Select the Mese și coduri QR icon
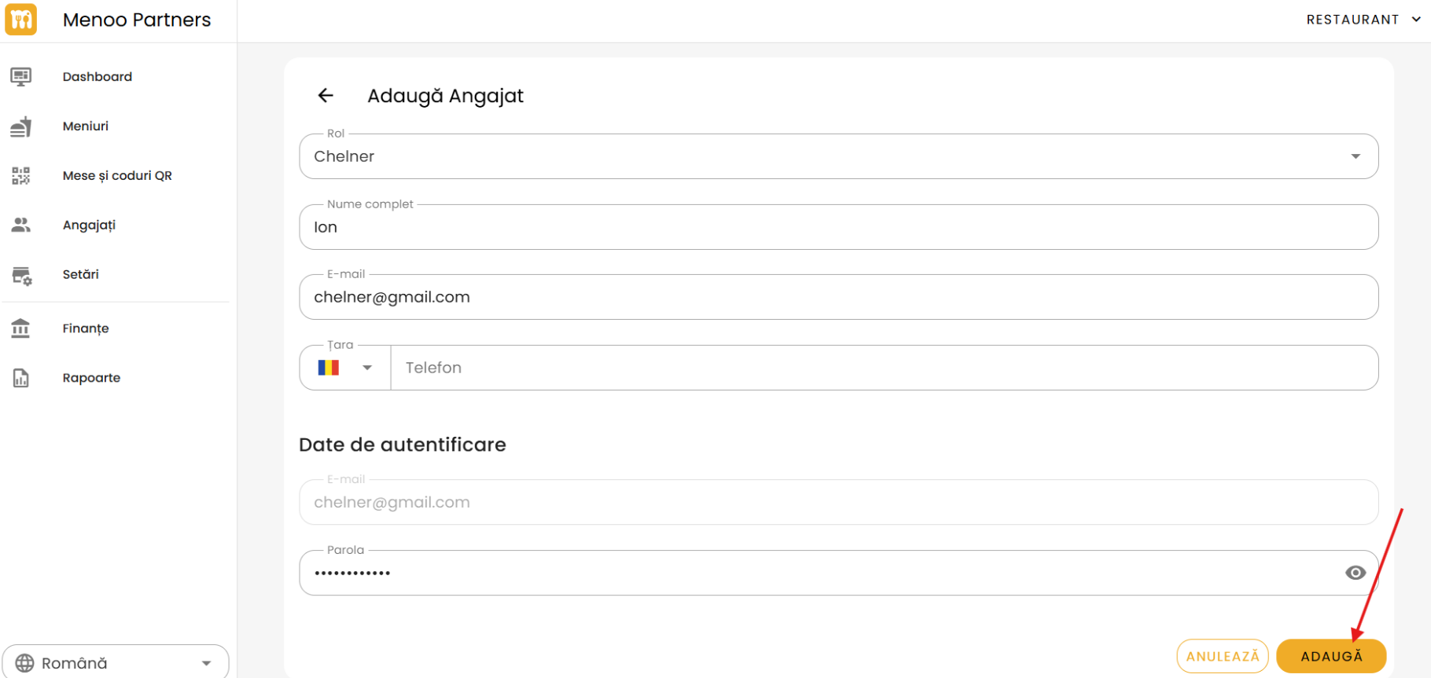The width and height of the screenshot is (1431, 678). (21, 175)
